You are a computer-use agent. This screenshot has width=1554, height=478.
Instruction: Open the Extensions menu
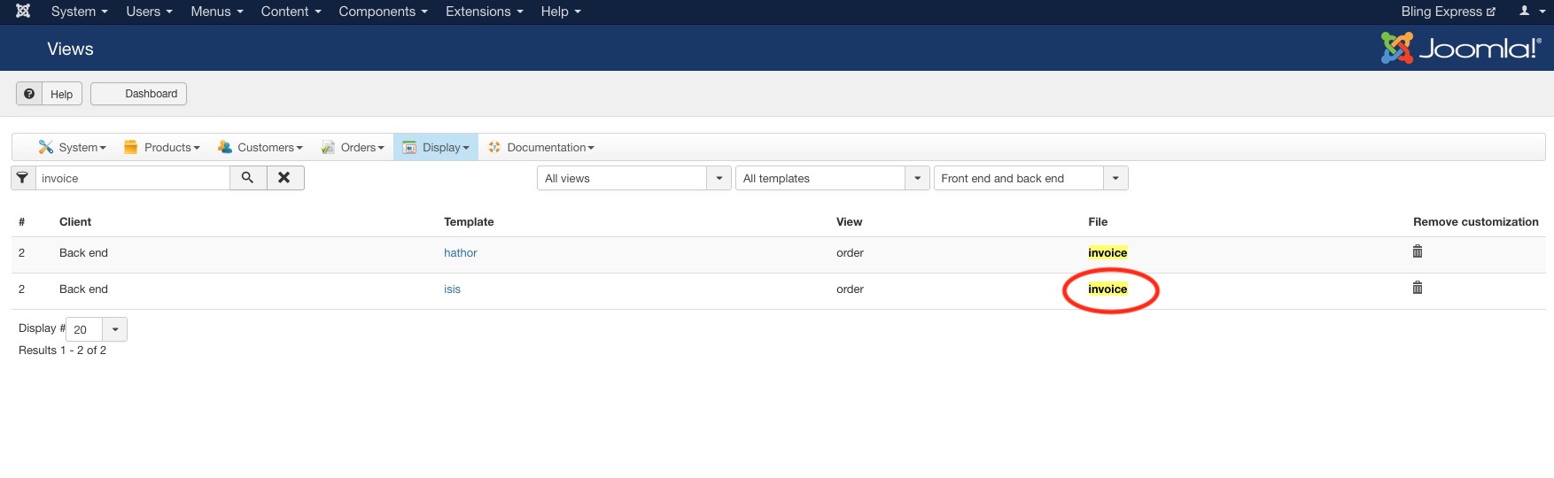tap(484, 12)
